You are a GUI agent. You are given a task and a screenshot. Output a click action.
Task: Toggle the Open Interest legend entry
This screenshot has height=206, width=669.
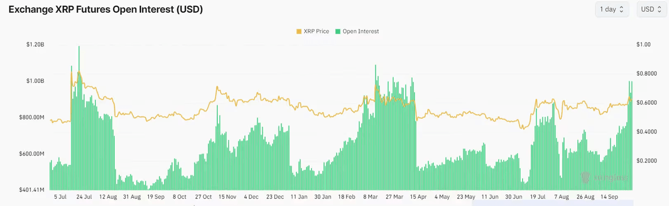[357, 31]
